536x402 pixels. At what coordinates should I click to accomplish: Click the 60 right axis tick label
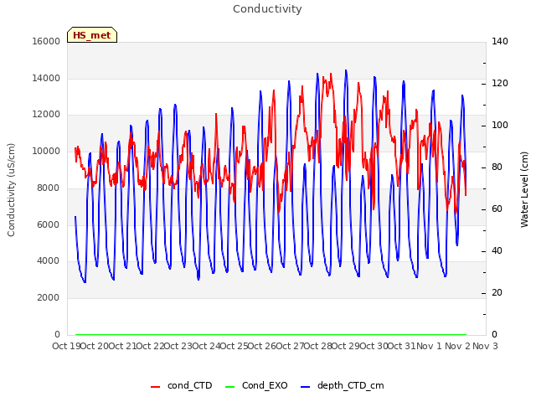coord(497,209)
